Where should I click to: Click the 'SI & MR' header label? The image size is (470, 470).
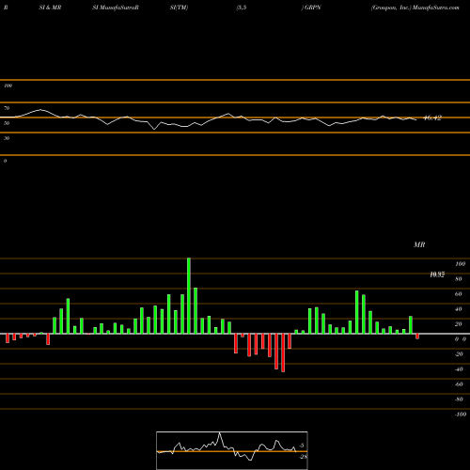point(50,8)
